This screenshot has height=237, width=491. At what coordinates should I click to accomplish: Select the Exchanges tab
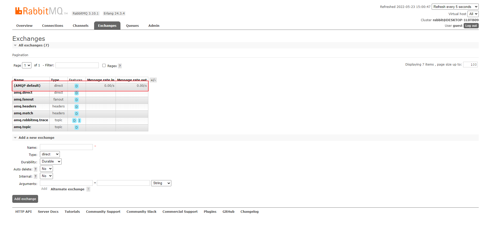[x=107, y=26]
